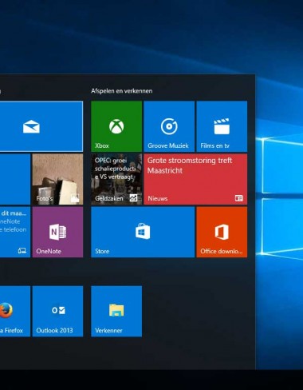Open the Verkenner file explorer tile
This screenshot has width=303, height=390.
(116, 311)
